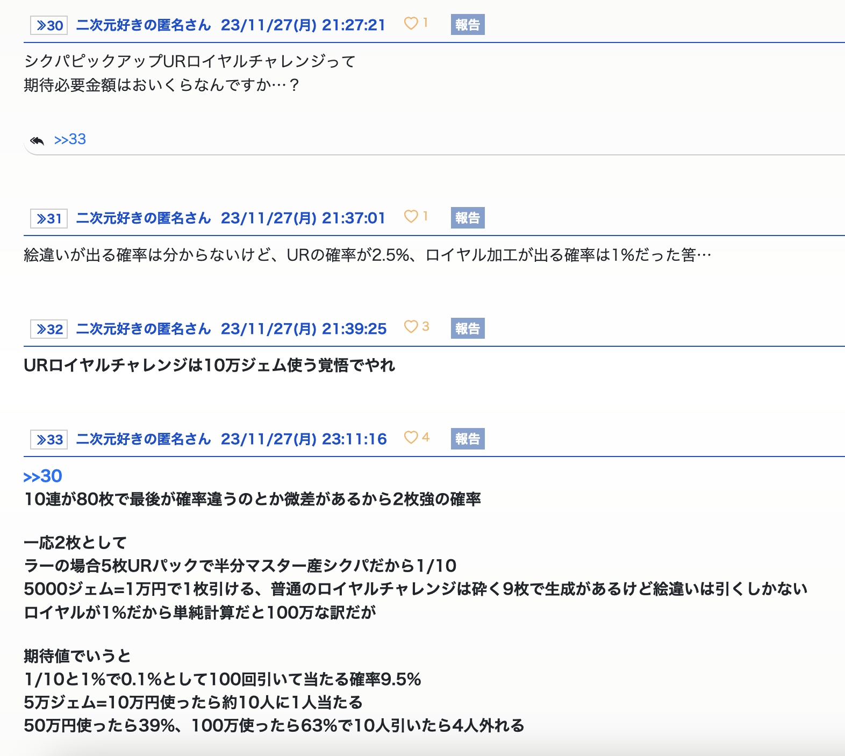Click the »33 post number box
Image resolution: width=845 pixels, height=756 pixels.
tap(49, 439)
